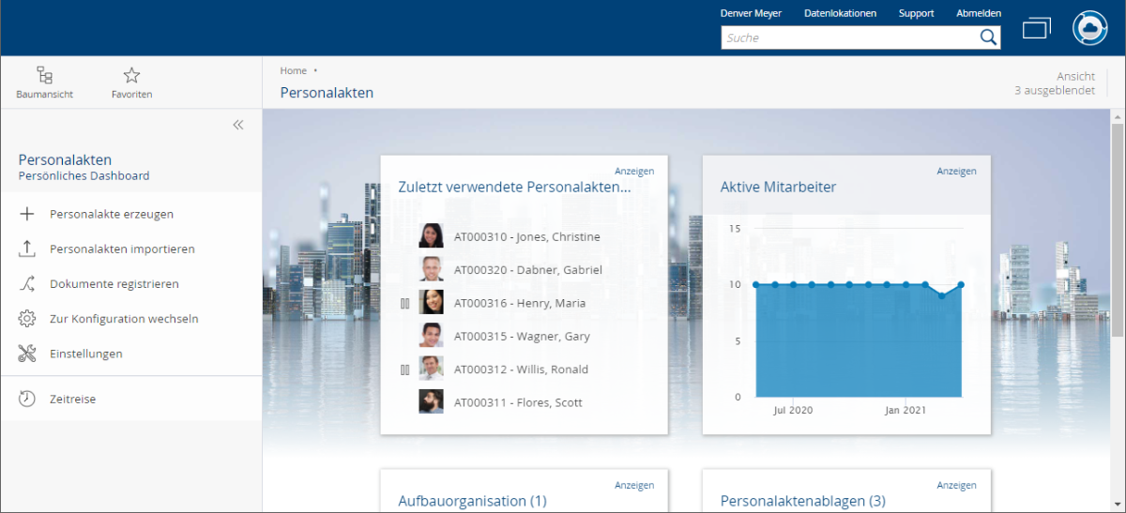This screenshot has width=1126, height=513.
Task: Click the search magnifier icon
Action: tap(988, 38)
